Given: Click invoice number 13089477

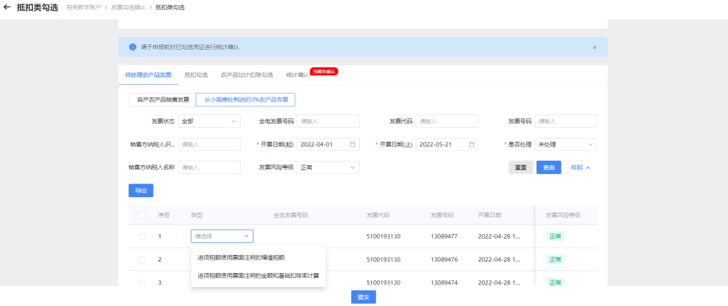Looking at the screenshot, I should pyautogui.click(x=444, y=237).
